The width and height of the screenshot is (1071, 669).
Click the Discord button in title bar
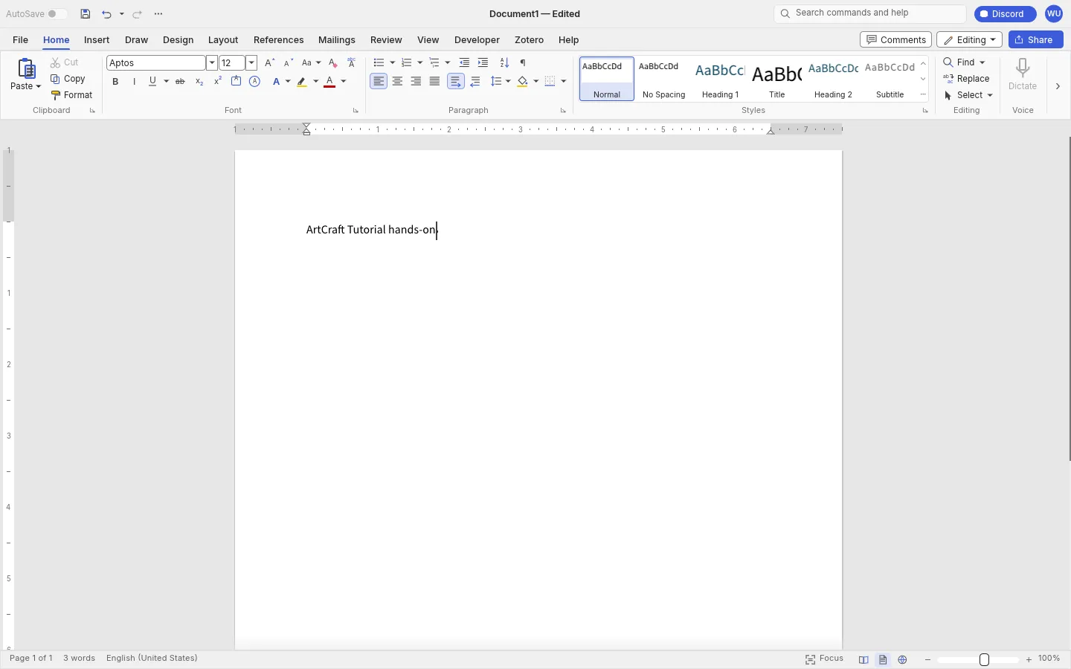[x=1006, y=14]
